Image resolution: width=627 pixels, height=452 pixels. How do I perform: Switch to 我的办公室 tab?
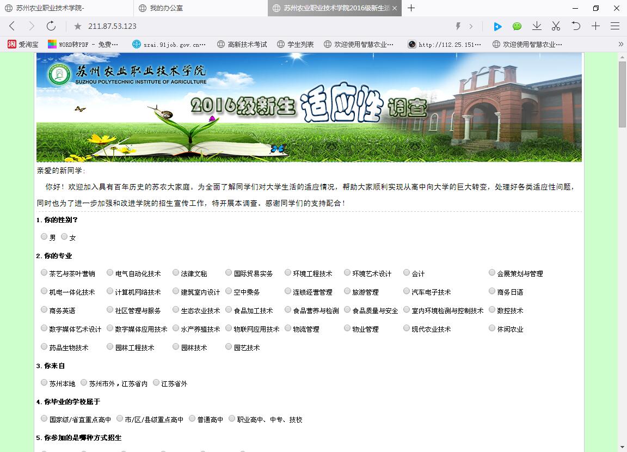pyautogui.click(x=200, y=8)
